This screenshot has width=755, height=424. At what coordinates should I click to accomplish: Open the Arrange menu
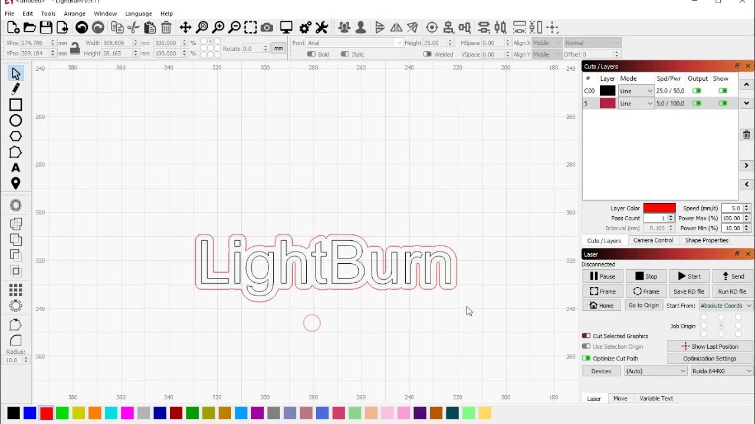click(x=74, y=14)
